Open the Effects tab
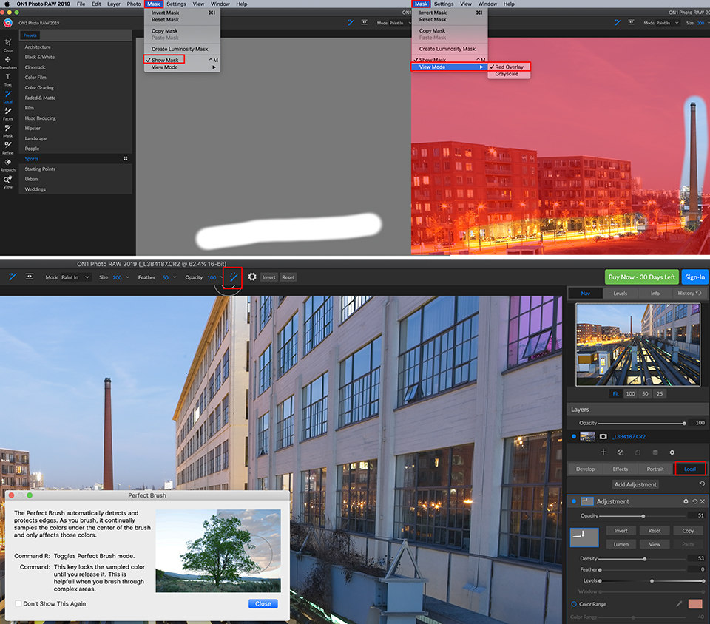Image resolution: width=710 pixels, height=624 pixels. [621, 469]
